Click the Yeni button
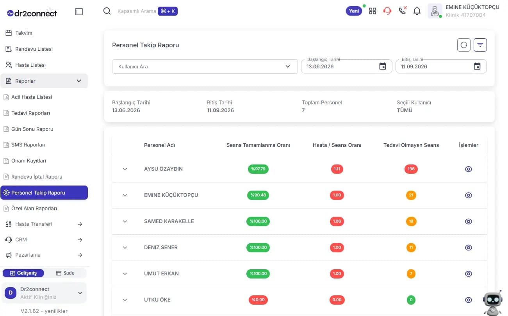Screen dimensions: 508x316 (x=354, y=11)
